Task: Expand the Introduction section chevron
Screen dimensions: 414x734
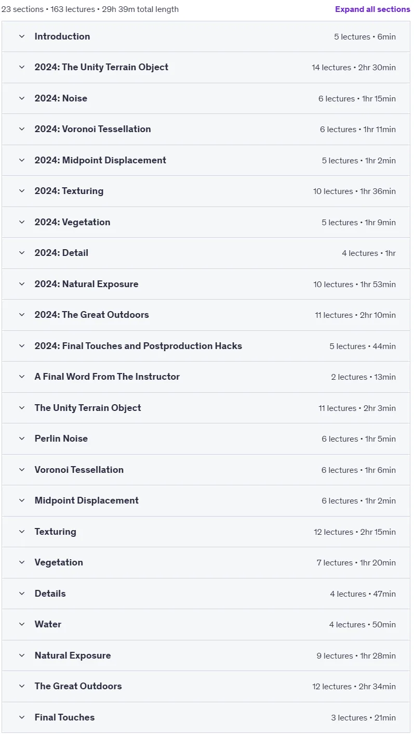Action: pyautogui.click(x=22, y=36)
